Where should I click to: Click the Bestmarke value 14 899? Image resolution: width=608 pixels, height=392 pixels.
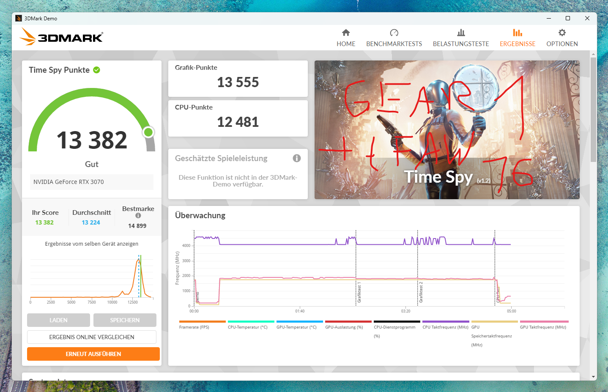(x=137, y=226)
